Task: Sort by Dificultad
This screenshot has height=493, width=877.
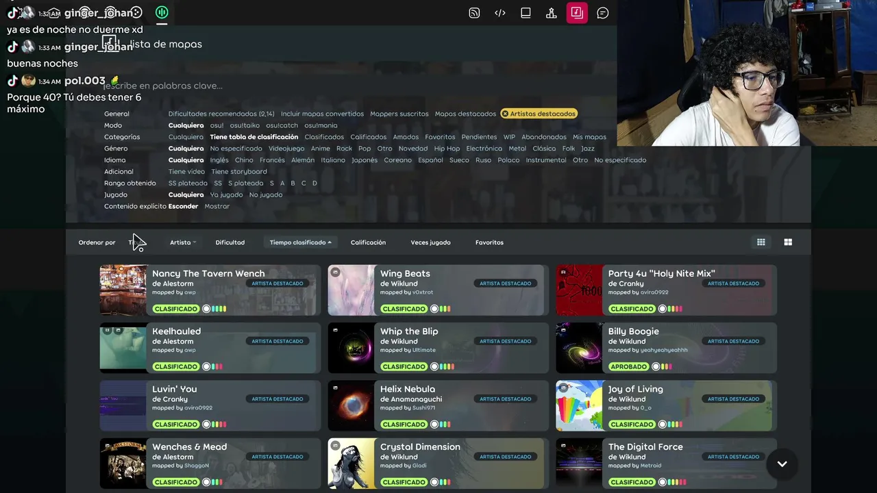Action: [x=230, y=242]
